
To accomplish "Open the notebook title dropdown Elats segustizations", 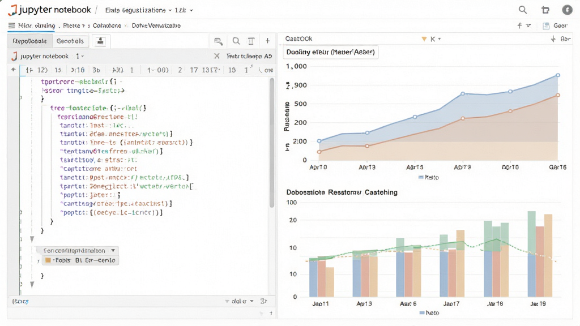I will tap(138, 10).
